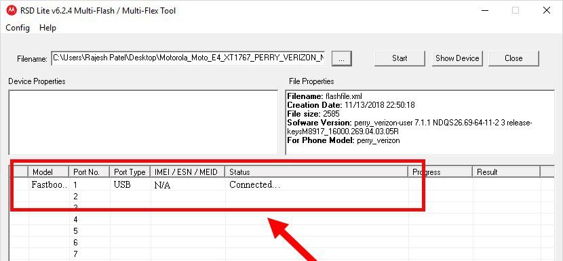This screenshot has height=261, width=563.
Task: Focus the Filename path input field
Action: point(188,58)
